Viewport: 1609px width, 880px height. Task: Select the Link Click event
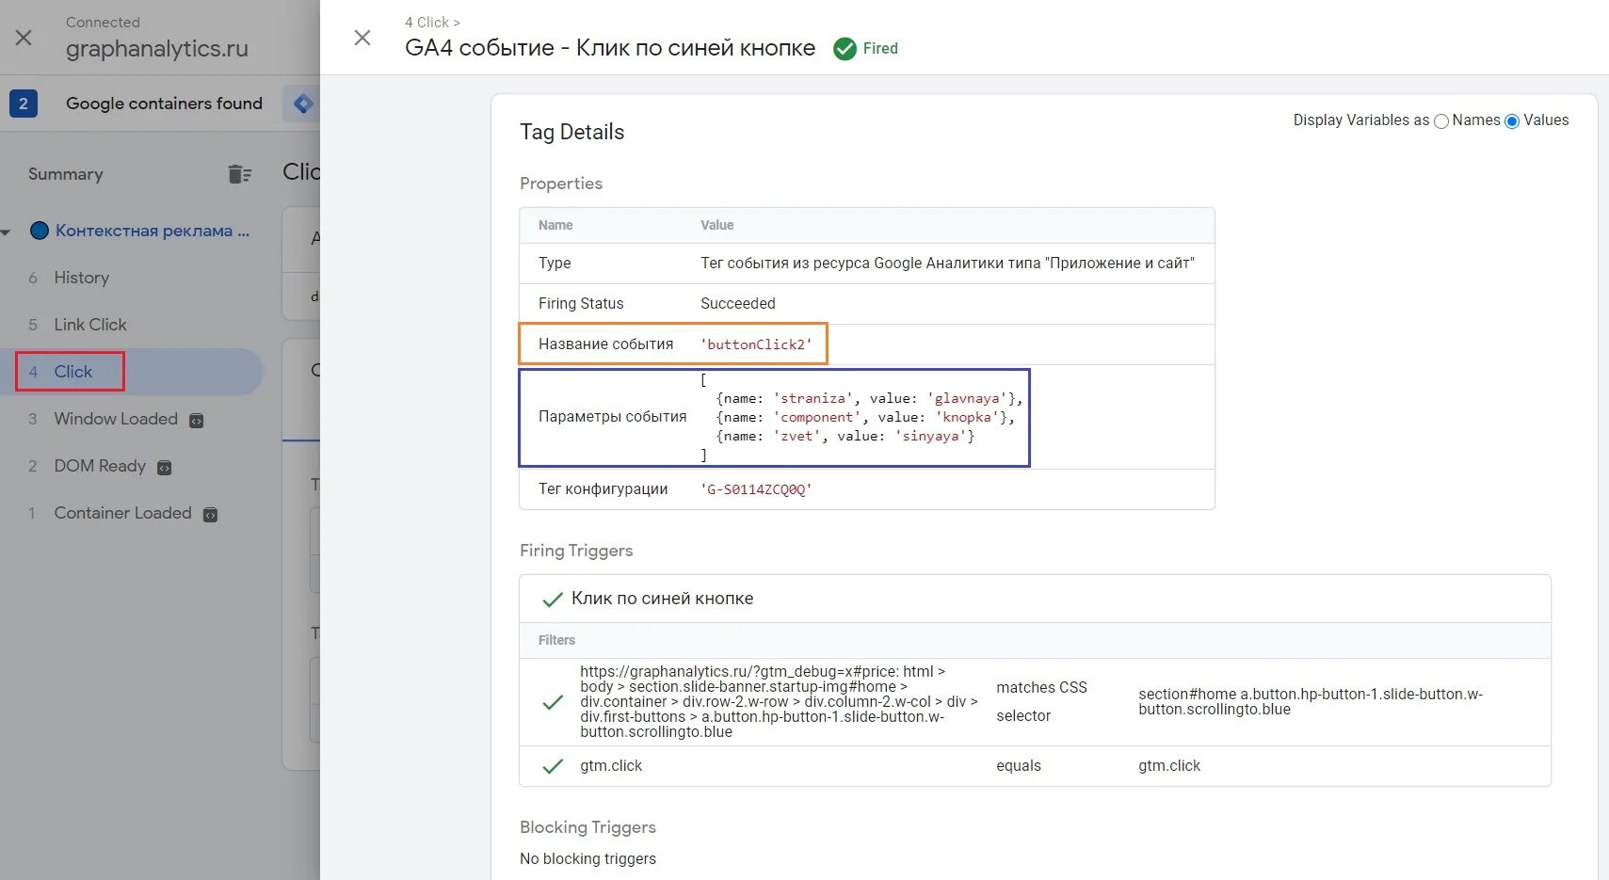point(89,325)
